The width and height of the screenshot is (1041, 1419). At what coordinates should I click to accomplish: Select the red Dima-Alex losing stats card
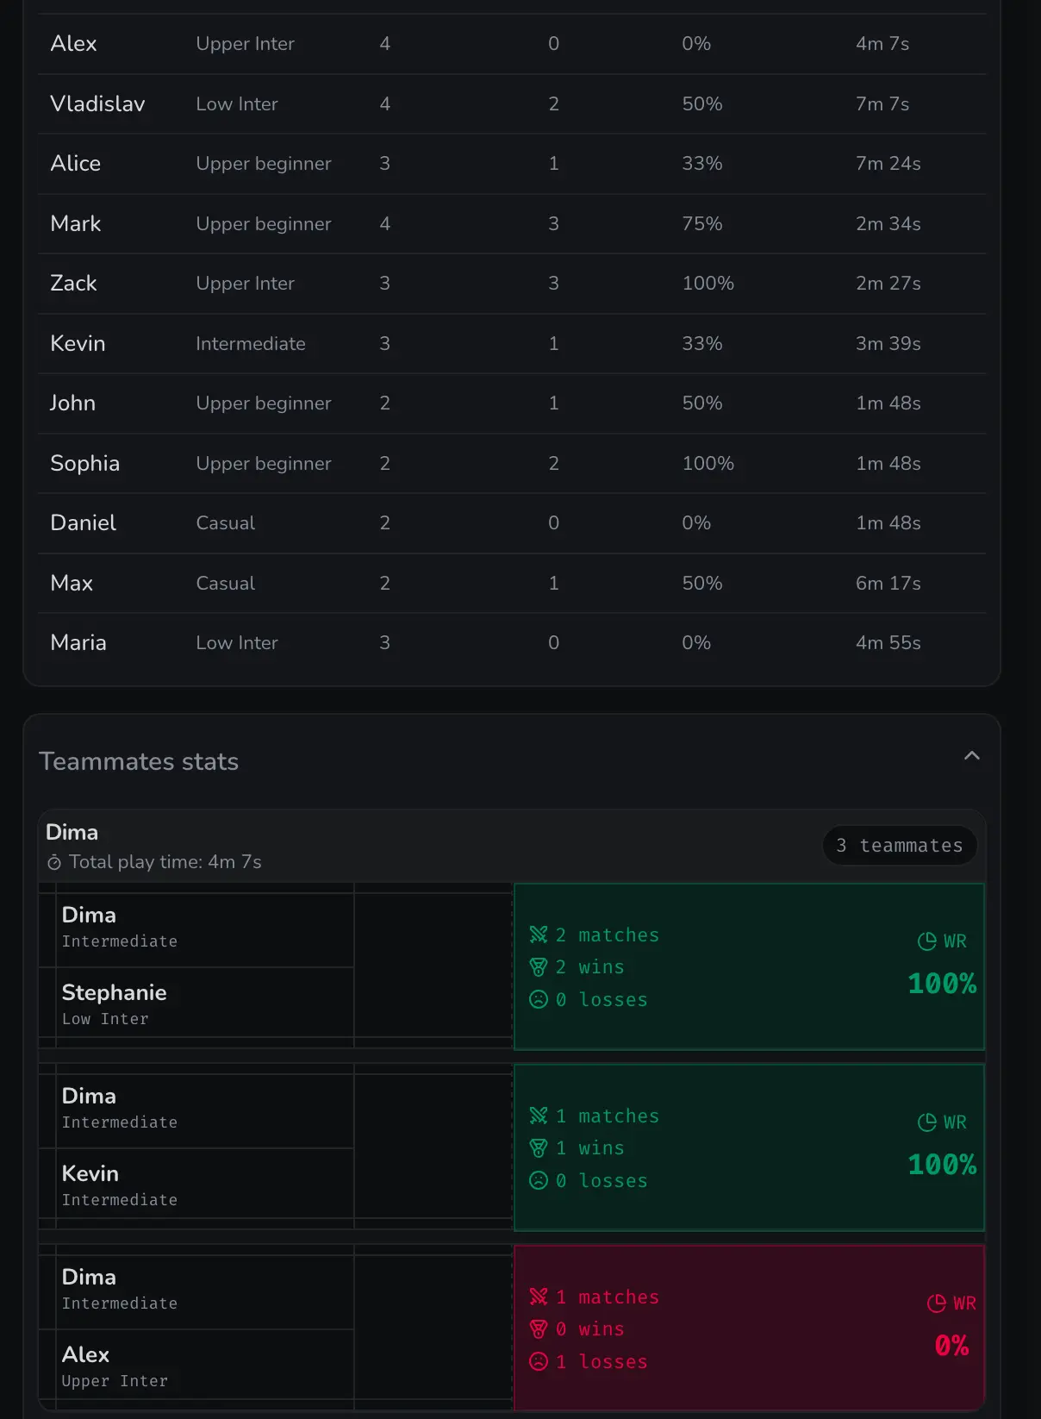pyautogui.click(x=748, y=1328)
